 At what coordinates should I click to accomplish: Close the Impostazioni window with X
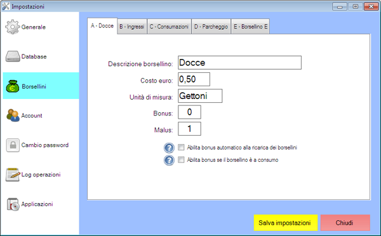pos(371,7)
